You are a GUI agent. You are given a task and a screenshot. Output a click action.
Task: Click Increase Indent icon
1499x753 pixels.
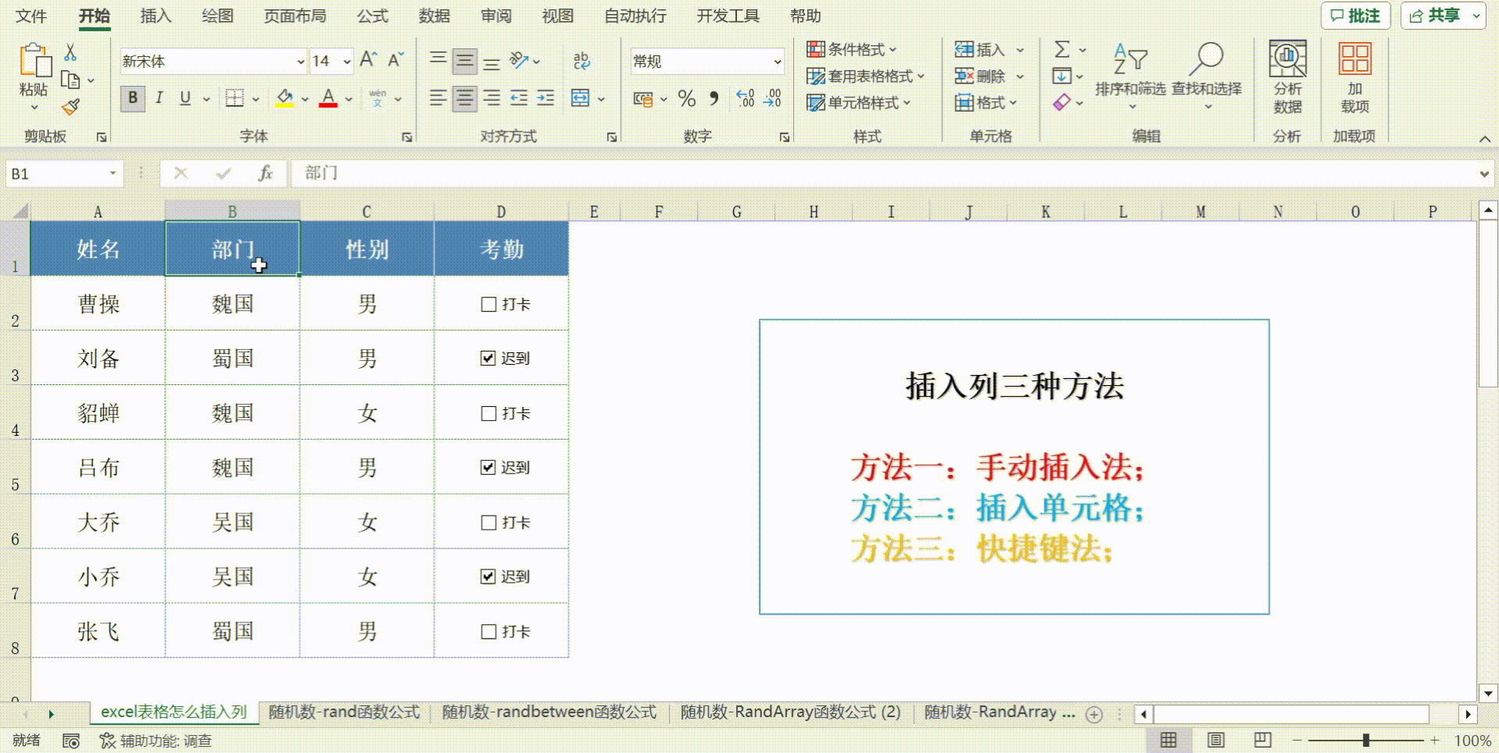[x=546, y=98]
